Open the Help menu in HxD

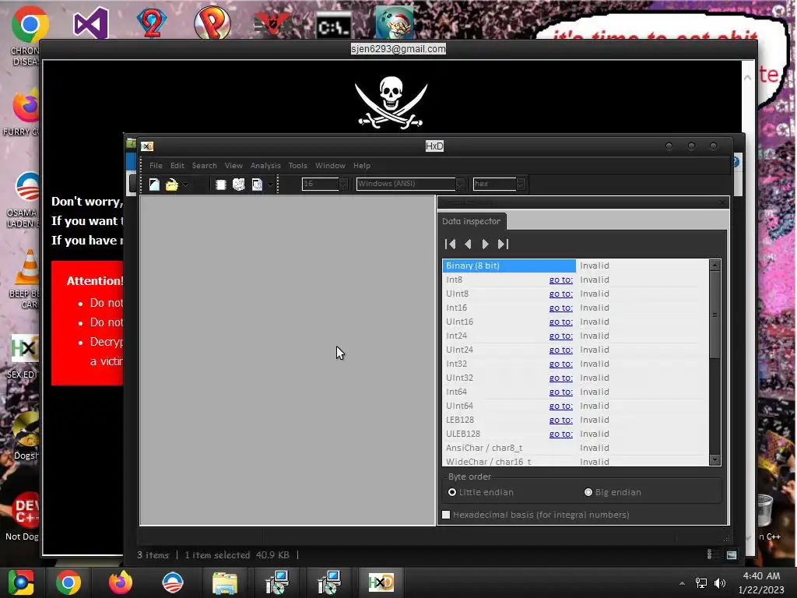tap(362, 166)
